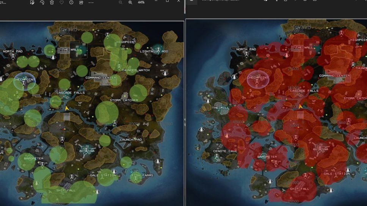Open the three-dot See more menu

91,2
